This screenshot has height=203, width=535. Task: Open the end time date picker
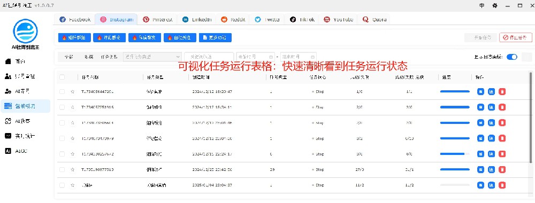pos(298,57)
